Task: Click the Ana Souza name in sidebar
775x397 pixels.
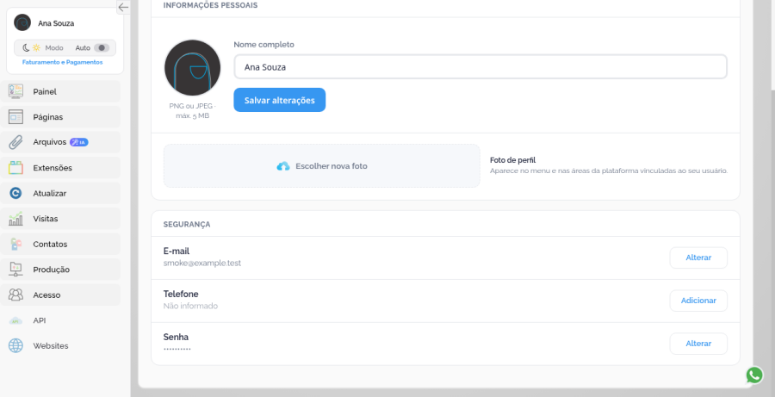Action: pos(56,23)
